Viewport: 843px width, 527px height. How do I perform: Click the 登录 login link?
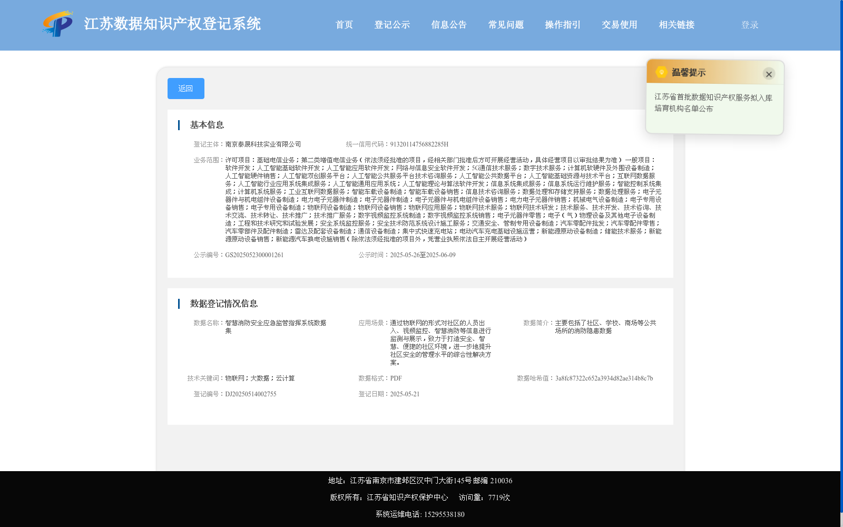pos(750,25)
